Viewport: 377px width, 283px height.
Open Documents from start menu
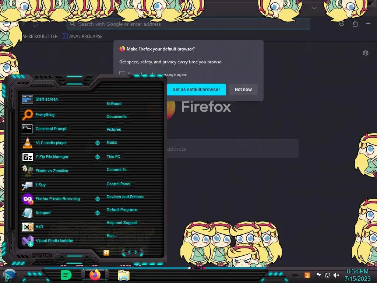click(x=117, y=116)
